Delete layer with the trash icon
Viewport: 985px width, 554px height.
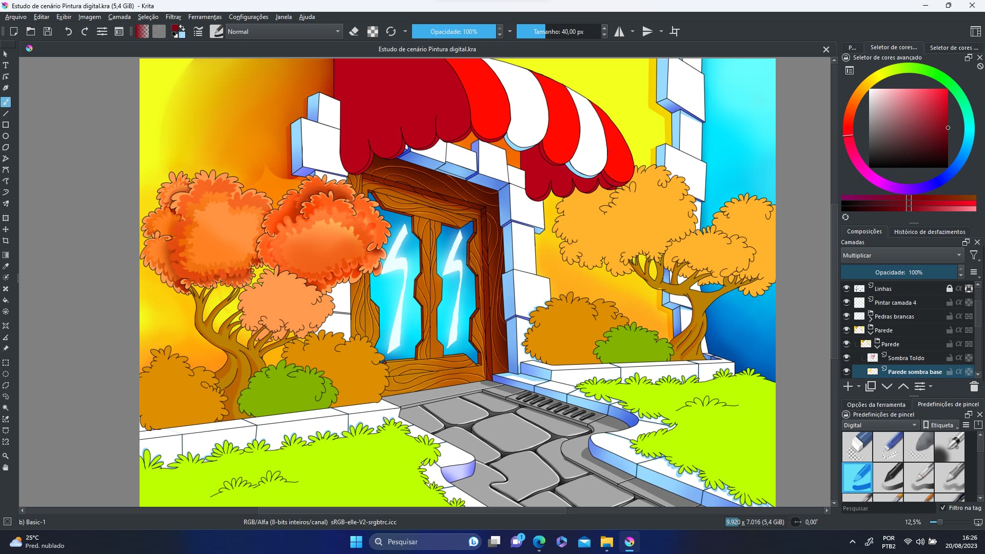[974, 386]
